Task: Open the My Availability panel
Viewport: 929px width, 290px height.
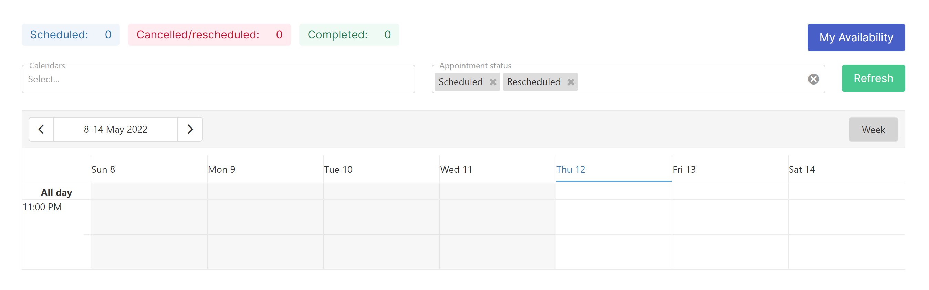Action: click(856, 37)
